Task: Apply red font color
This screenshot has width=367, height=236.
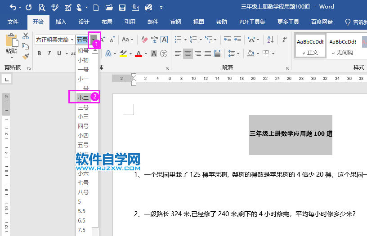Action: tap(139, 53)
